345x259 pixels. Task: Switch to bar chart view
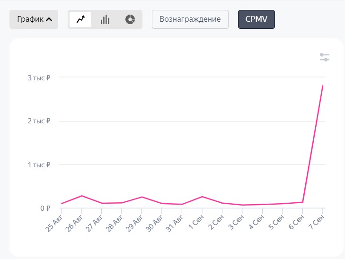coord(105,19)
